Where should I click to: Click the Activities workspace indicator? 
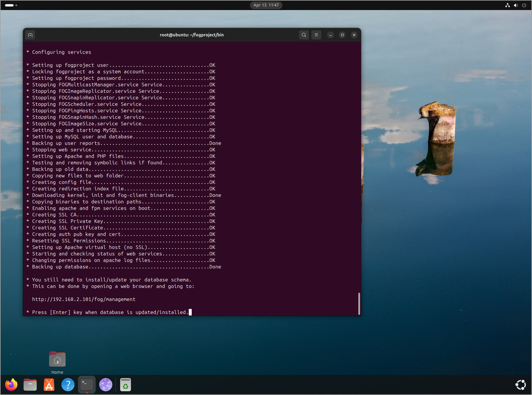(11, 5)
